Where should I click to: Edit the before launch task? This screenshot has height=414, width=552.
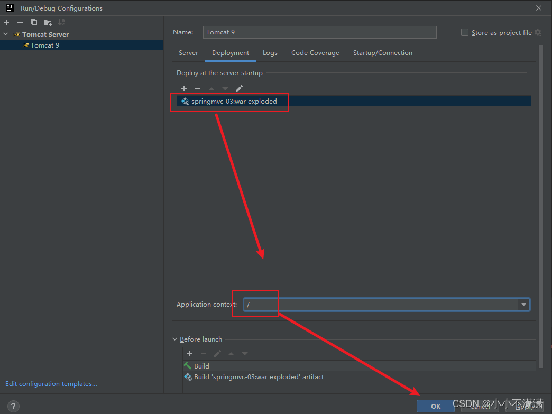click(217, 353)
